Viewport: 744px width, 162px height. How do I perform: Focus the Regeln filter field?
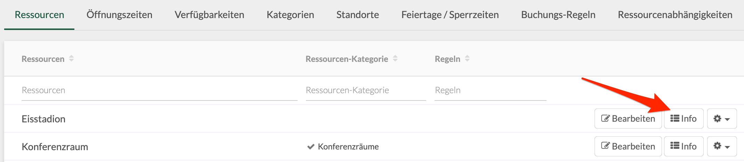(x=490, y=90)
